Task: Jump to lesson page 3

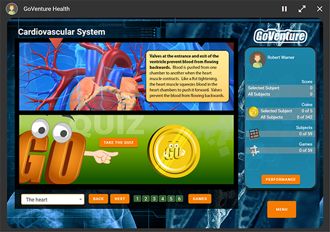Action: [x=154, y=199]
